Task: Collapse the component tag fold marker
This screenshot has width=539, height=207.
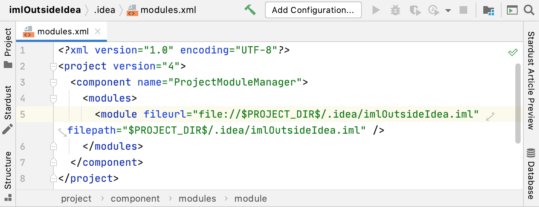Action: click(53, 83)
